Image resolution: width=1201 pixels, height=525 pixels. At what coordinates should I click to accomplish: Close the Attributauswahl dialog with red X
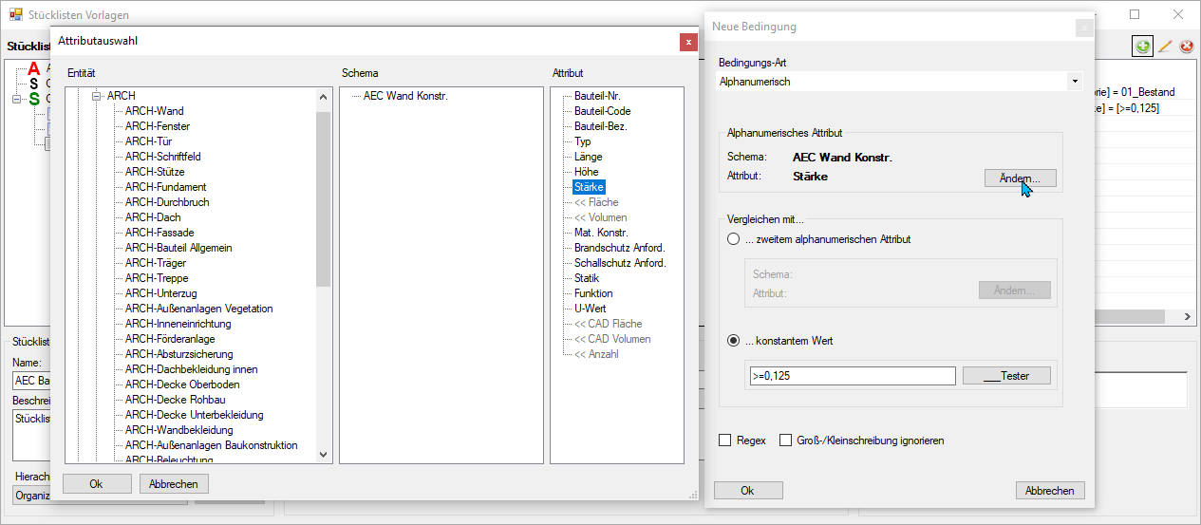click(x=688, y=42)
